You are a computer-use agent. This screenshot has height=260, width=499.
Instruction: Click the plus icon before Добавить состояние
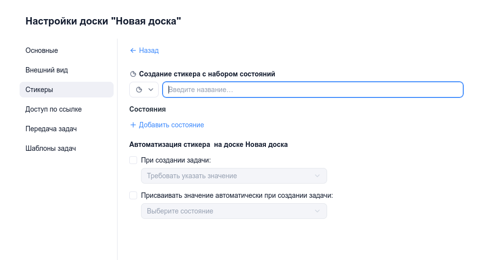(133, 125)
